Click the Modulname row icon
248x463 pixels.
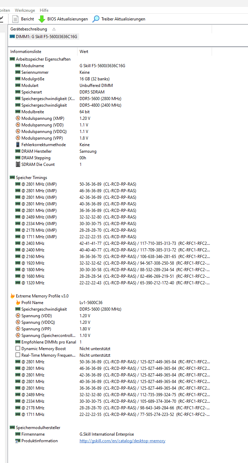click(x=18, y=66)
